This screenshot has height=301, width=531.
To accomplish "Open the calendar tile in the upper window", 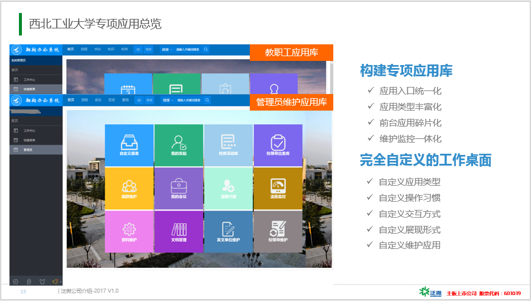I will point(128,84).
